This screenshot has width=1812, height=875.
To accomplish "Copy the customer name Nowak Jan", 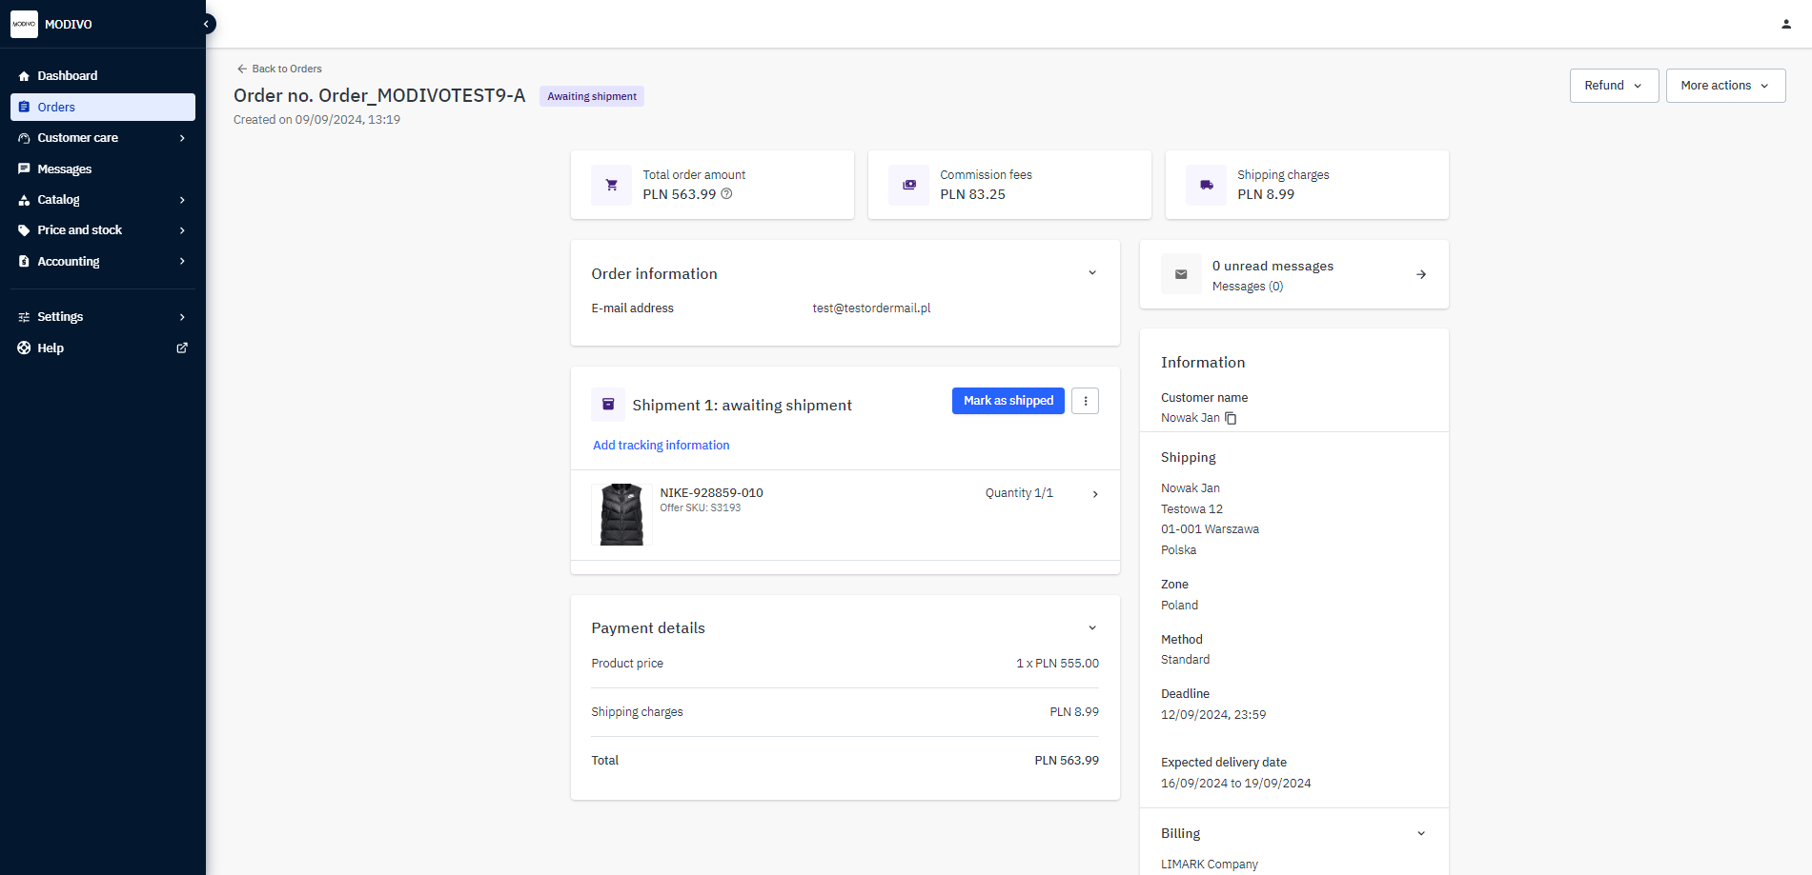I will (1231, 418).
